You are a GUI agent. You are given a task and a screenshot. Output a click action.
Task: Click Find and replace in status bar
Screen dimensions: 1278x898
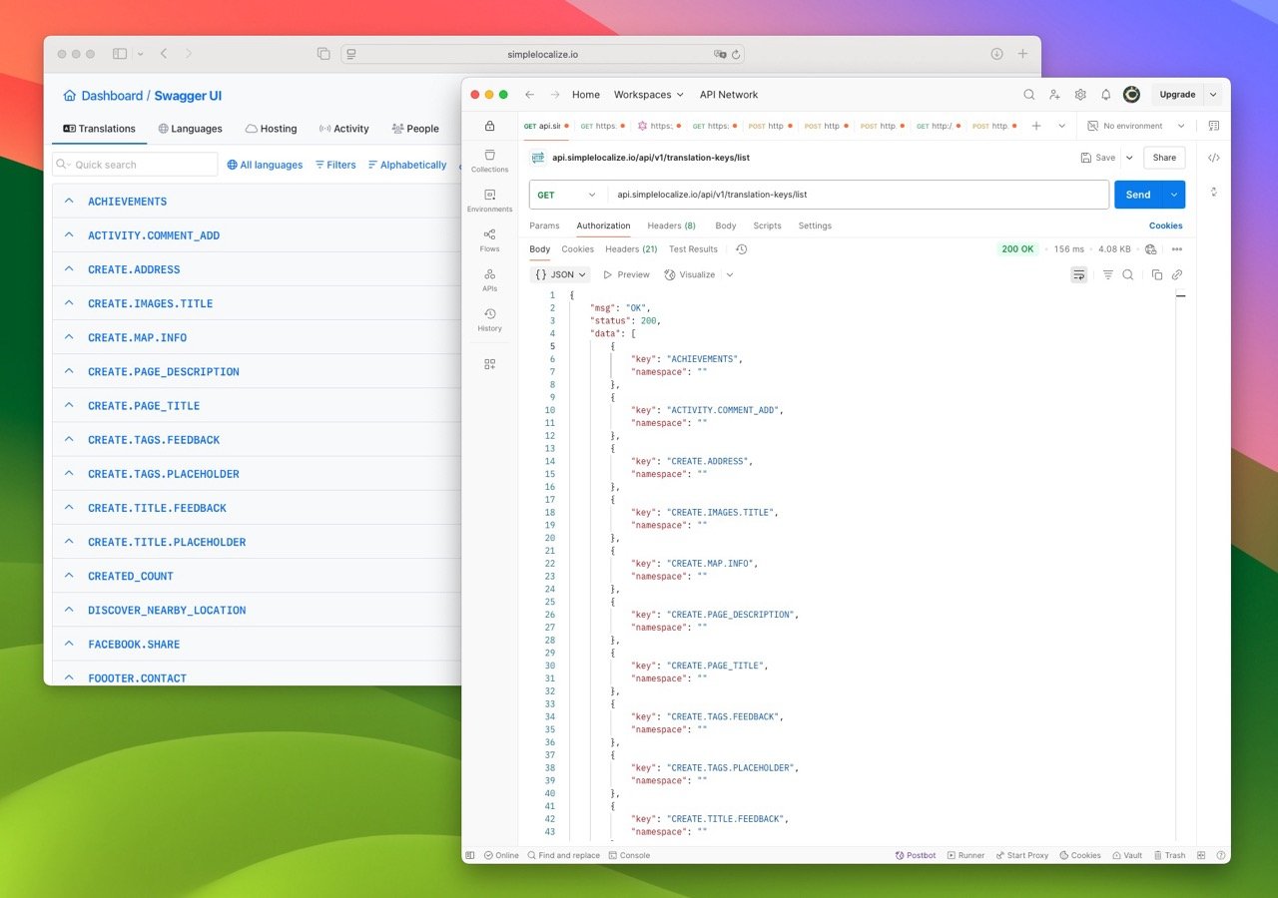pos(563,855)
